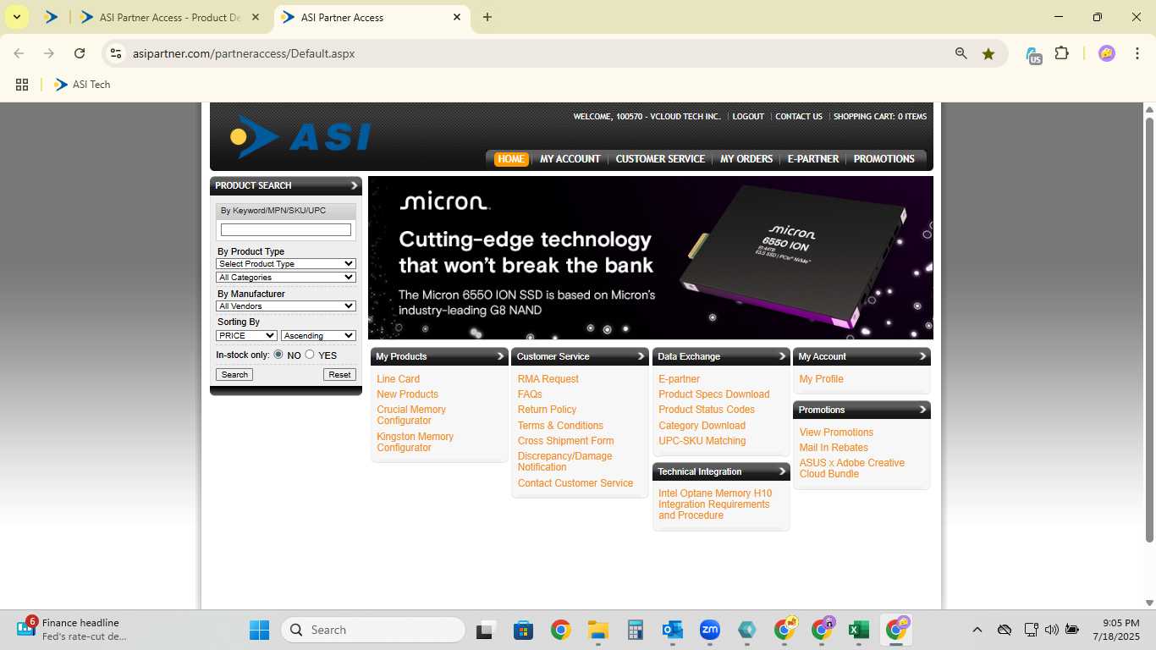Open Zoom from the taskbar
This screenshot has width=1156, height=650.
click(x=709, y=630)
